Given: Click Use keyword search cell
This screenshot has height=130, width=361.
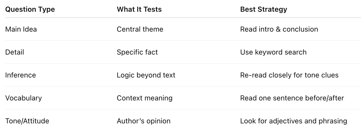Looking at the screenshot, I should click(273, 52).
